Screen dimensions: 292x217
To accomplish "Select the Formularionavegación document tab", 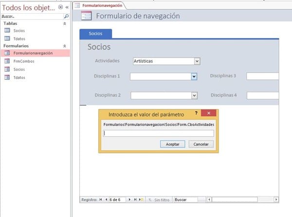I will [100, 5].
